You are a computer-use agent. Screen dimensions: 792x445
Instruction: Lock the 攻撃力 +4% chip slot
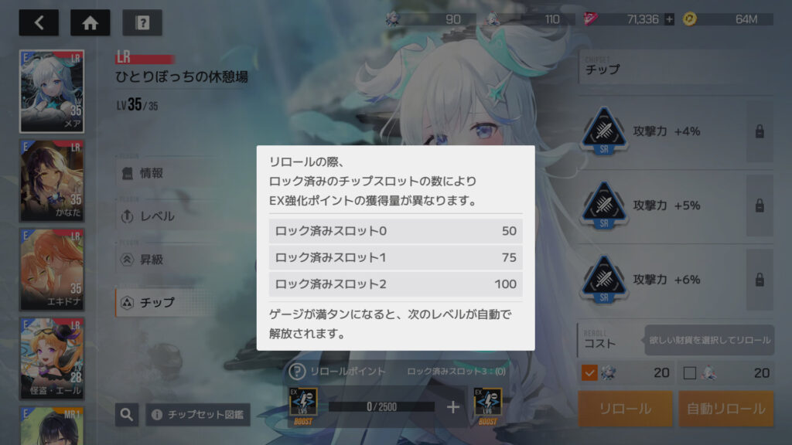[x=760, y=131]
